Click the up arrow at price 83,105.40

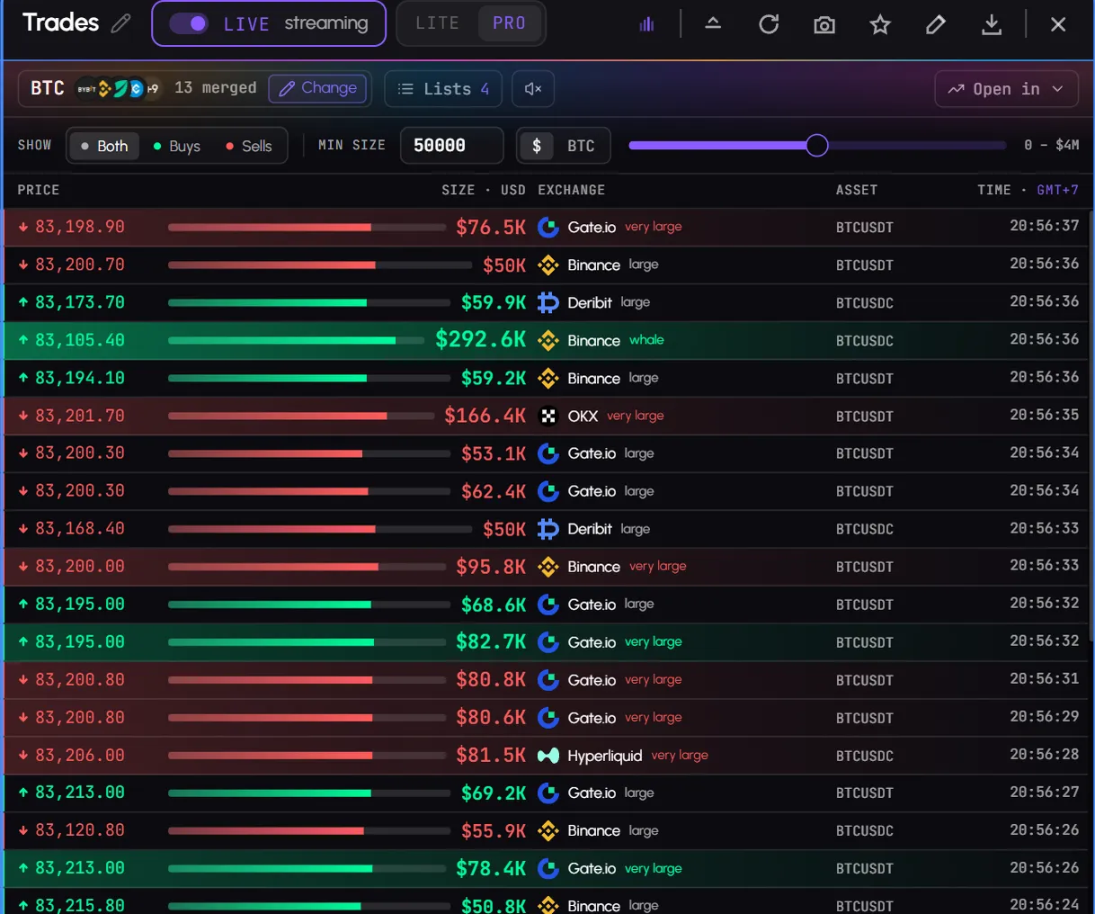(23, 340)
